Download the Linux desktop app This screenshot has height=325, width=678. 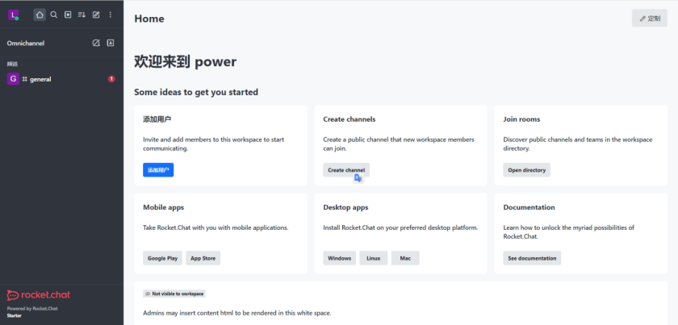pos(374,258)
